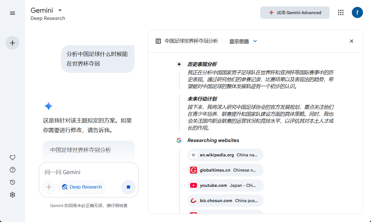The width and height of the screenshot is (371, 222).
Task: Click 试用 Gemini Advanced button
Action: (295, 13)
